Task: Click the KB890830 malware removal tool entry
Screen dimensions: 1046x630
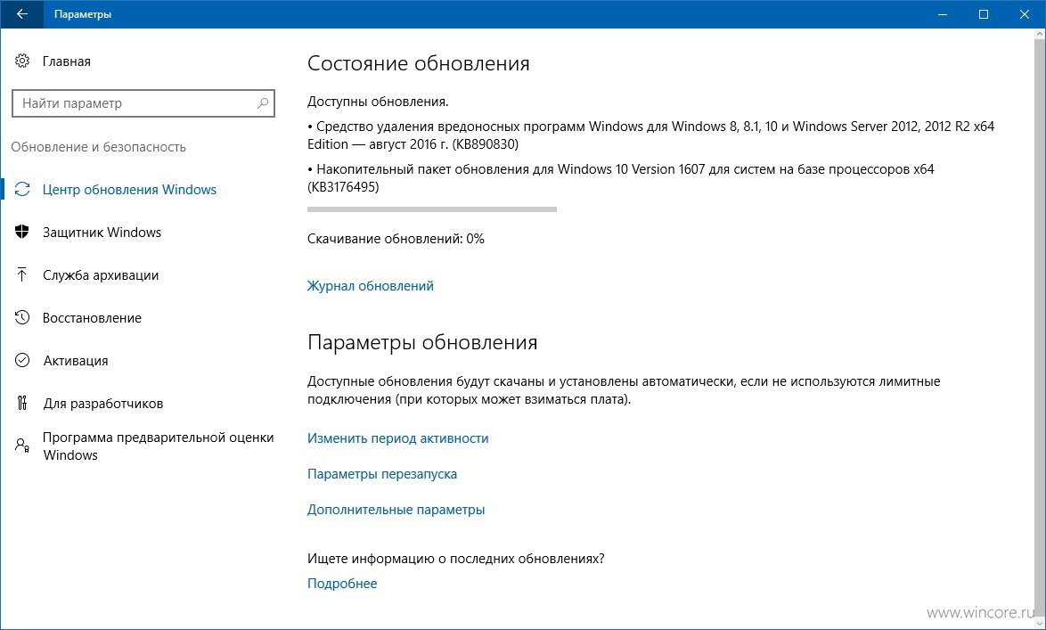Action: [x=650, y=135]
